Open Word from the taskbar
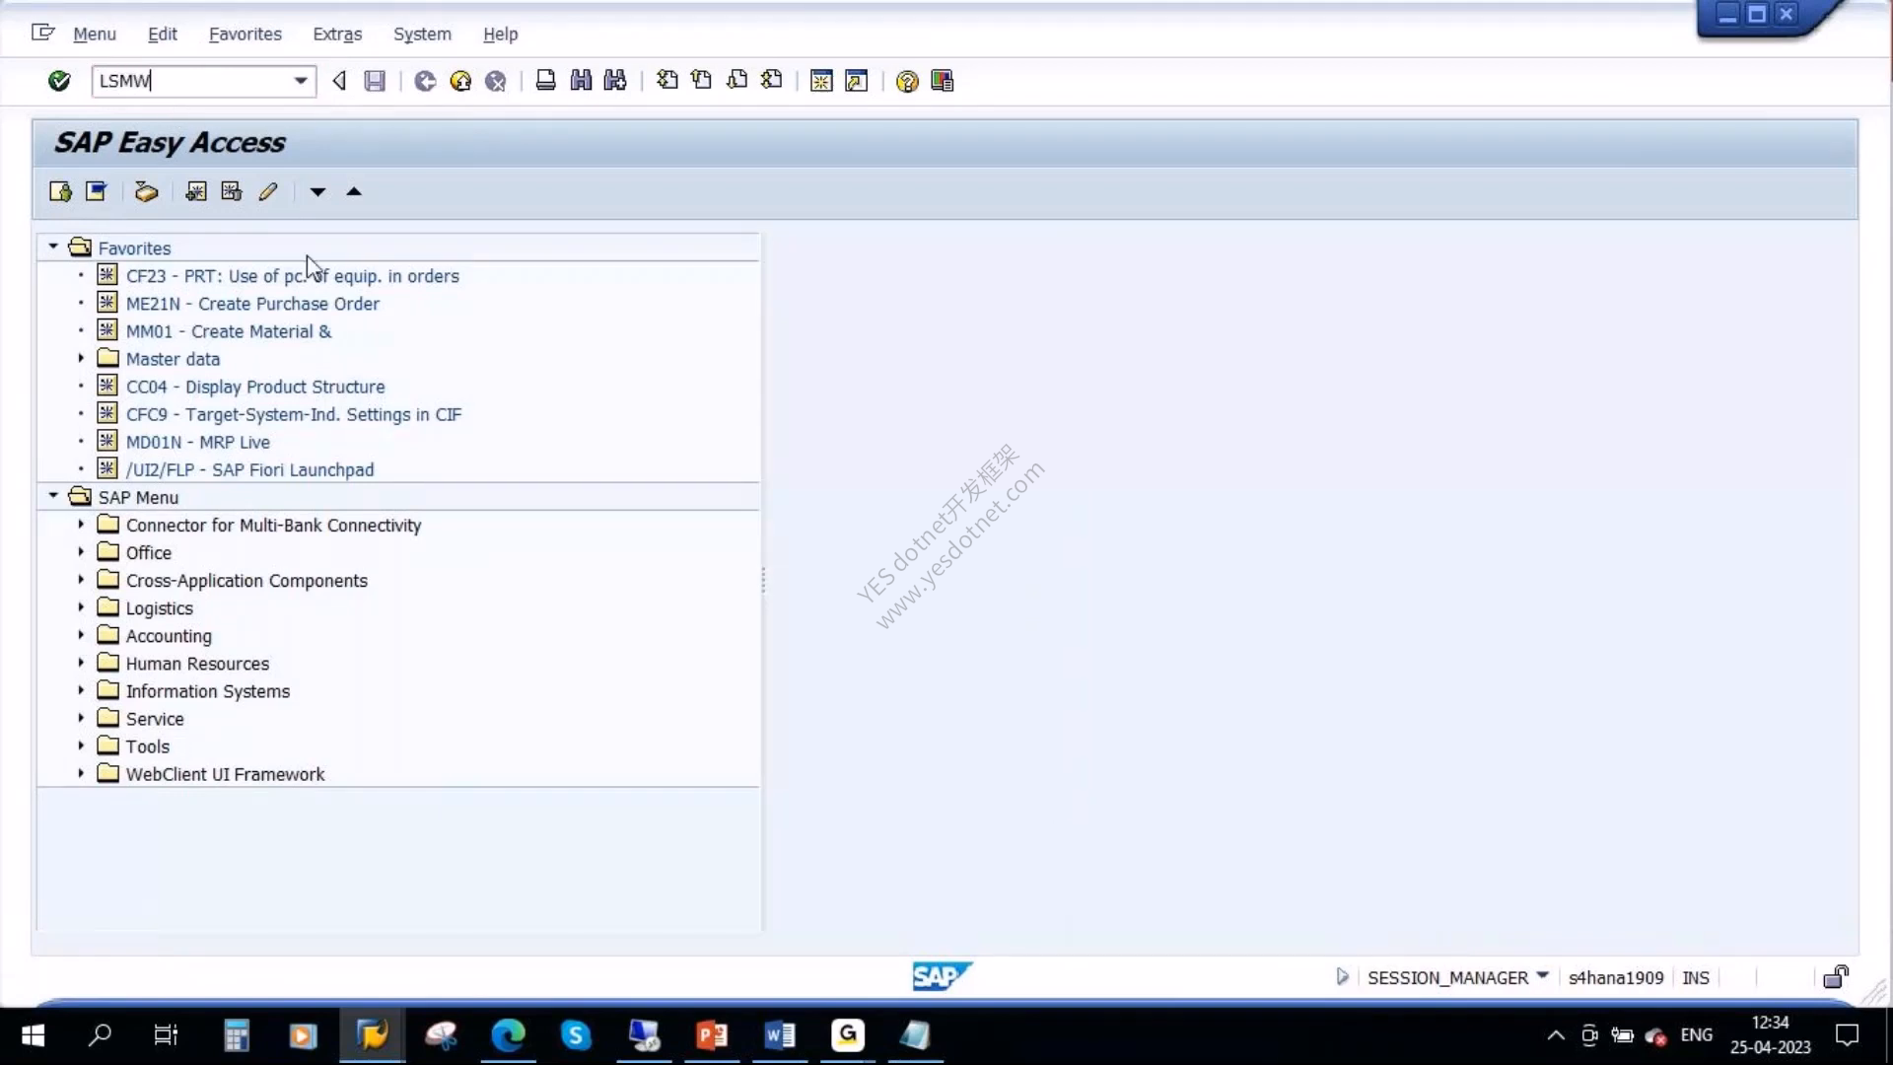This screenshot has height=1065, width=1893. pyautogui.click(x=780, y=1035)
